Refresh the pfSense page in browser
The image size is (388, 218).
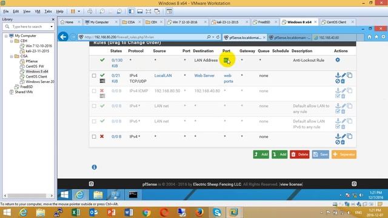(x=218, y=37)
